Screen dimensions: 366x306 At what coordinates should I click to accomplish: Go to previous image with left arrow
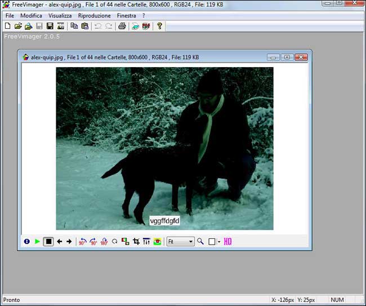[59, 242]
